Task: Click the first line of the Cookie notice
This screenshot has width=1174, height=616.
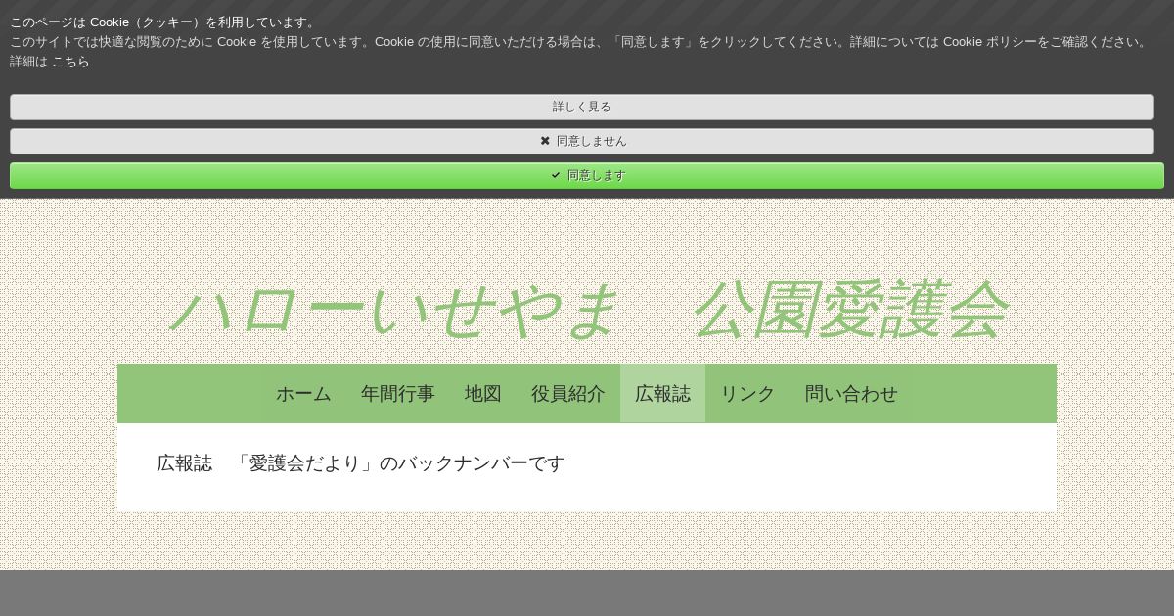Action: tap(164, 22)
